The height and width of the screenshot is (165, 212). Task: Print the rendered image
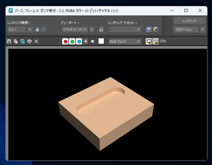click(x=30, y=41)
